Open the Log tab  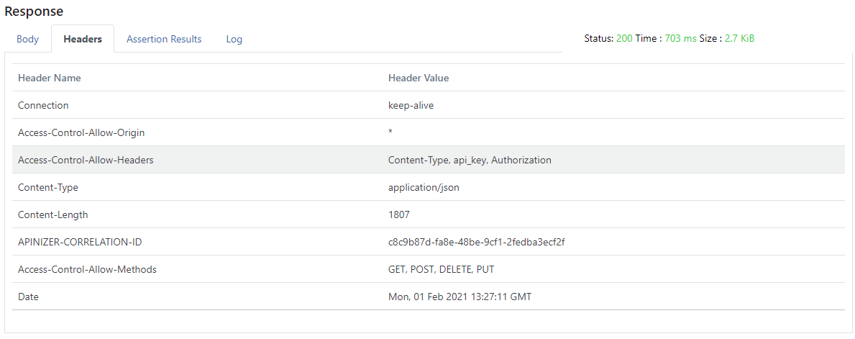click(x=234, y=40)
